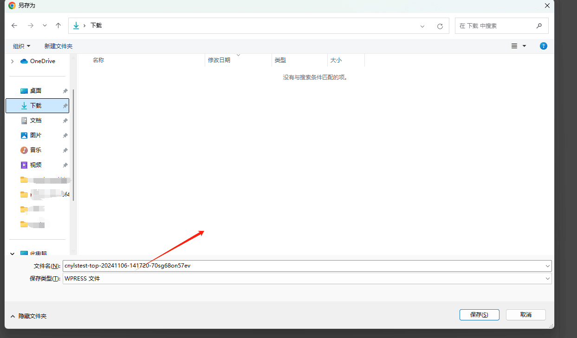Click the Forward navigation arrow
The height and width of the screenshot is (338, 577).
31,26
